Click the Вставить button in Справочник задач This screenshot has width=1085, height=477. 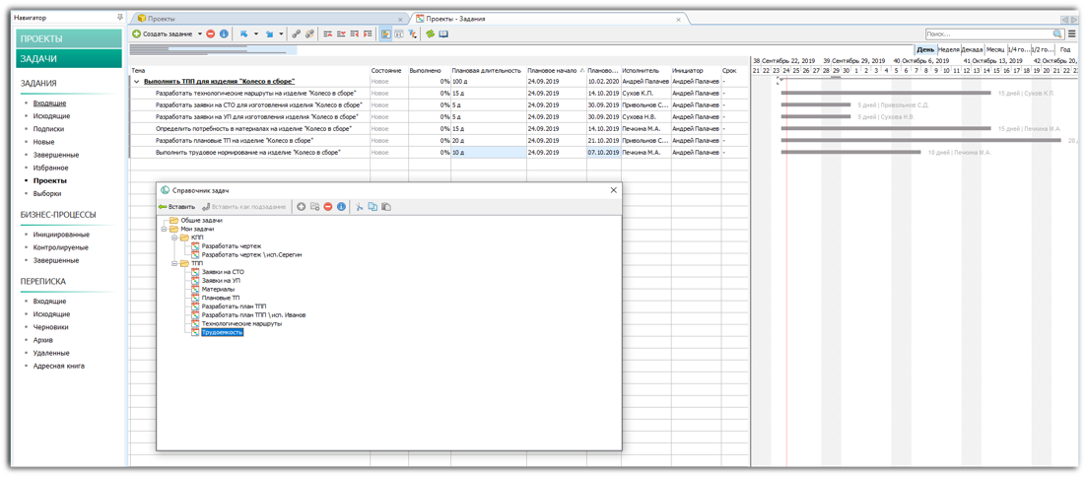click(178, 207)
